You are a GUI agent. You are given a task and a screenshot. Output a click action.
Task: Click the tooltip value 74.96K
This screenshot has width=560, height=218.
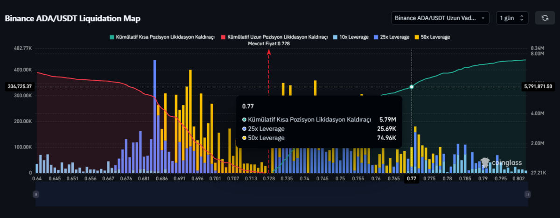pos(385,138)
